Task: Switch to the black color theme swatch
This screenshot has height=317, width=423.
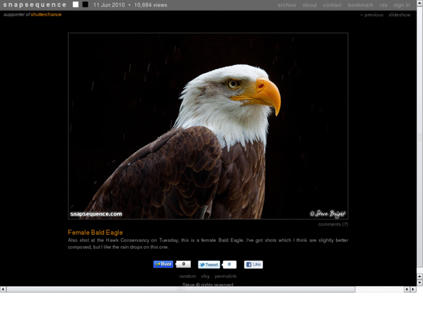Action: 85,5
